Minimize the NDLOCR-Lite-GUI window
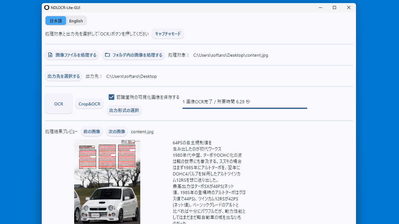Screen dimensions: 399x224 coord(320,7)
